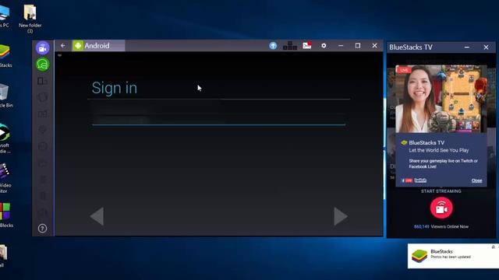Select the BlueStacks desktop shortcut
Image resolution: width=499 pixels, height=280 pixels.
pos(5,56)
